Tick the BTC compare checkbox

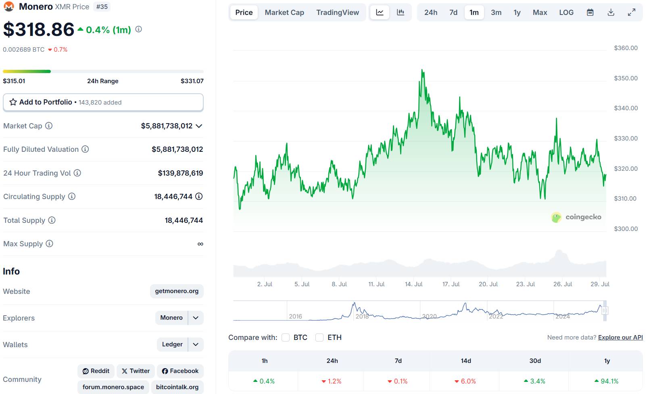click(x=286, y=337)
